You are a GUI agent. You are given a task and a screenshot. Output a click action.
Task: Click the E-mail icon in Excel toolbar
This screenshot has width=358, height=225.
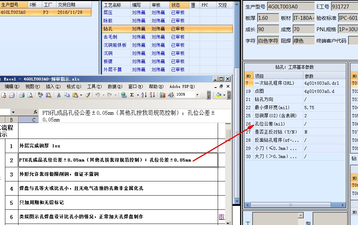(x=12, y=95)
